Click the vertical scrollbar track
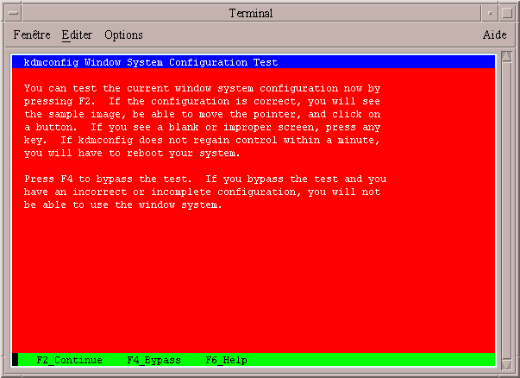520x378 pixels. pyautogui.click(x=506, y=211)
